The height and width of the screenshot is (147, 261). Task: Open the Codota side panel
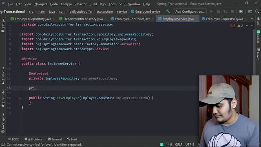258,37
